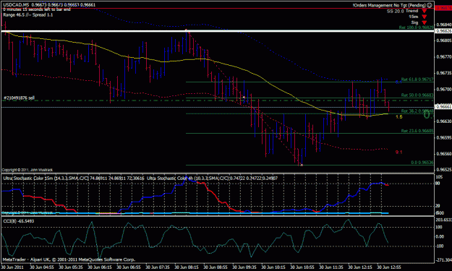Click the red stop level price tag
The image size is (452, 271).
tap(443, 8)
